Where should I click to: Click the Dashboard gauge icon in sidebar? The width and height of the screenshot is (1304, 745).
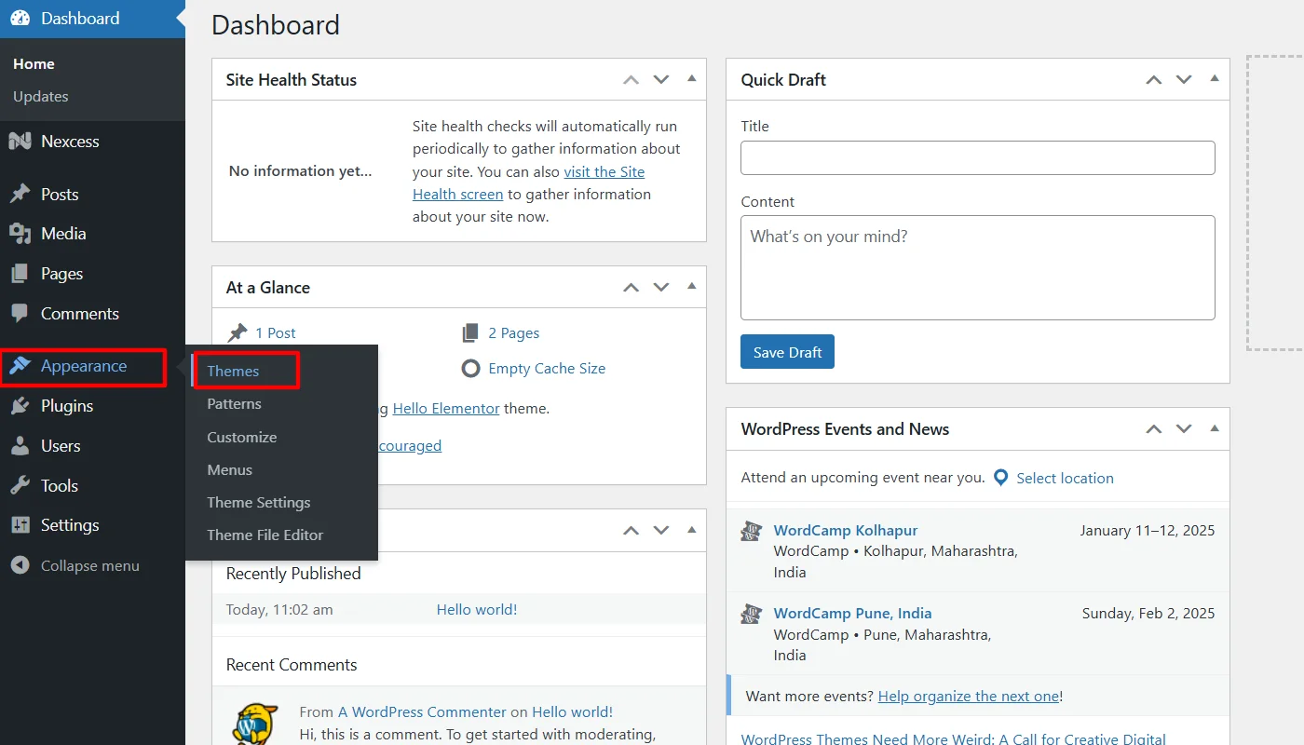pyautogui.click(x=20, y=19)
